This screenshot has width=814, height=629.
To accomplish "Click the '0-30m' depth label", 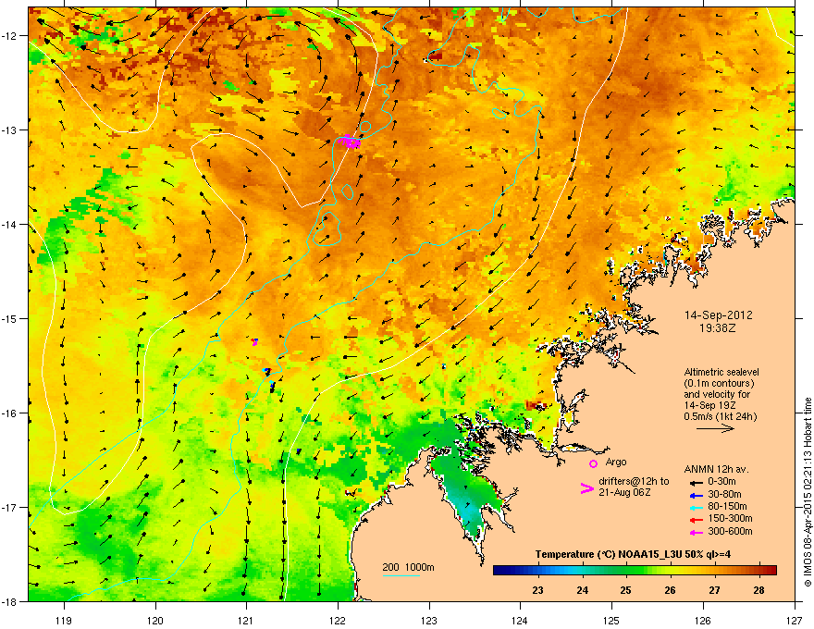I will pos(721,482).
